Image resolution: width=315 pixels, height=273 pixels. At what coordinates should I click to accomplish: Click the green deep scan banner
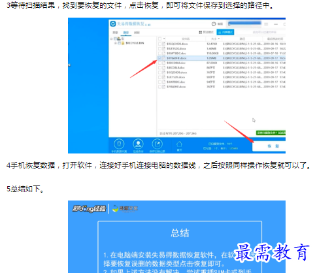pos(271,133)
